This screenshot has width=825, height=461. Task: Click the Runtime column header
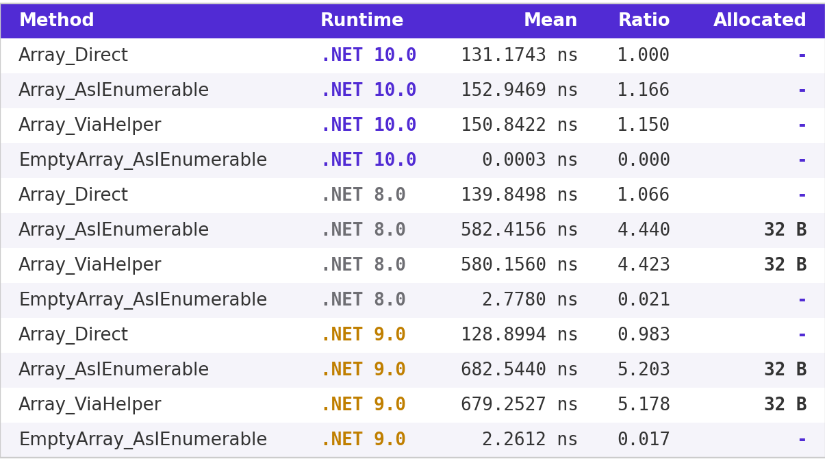point(361,21)
